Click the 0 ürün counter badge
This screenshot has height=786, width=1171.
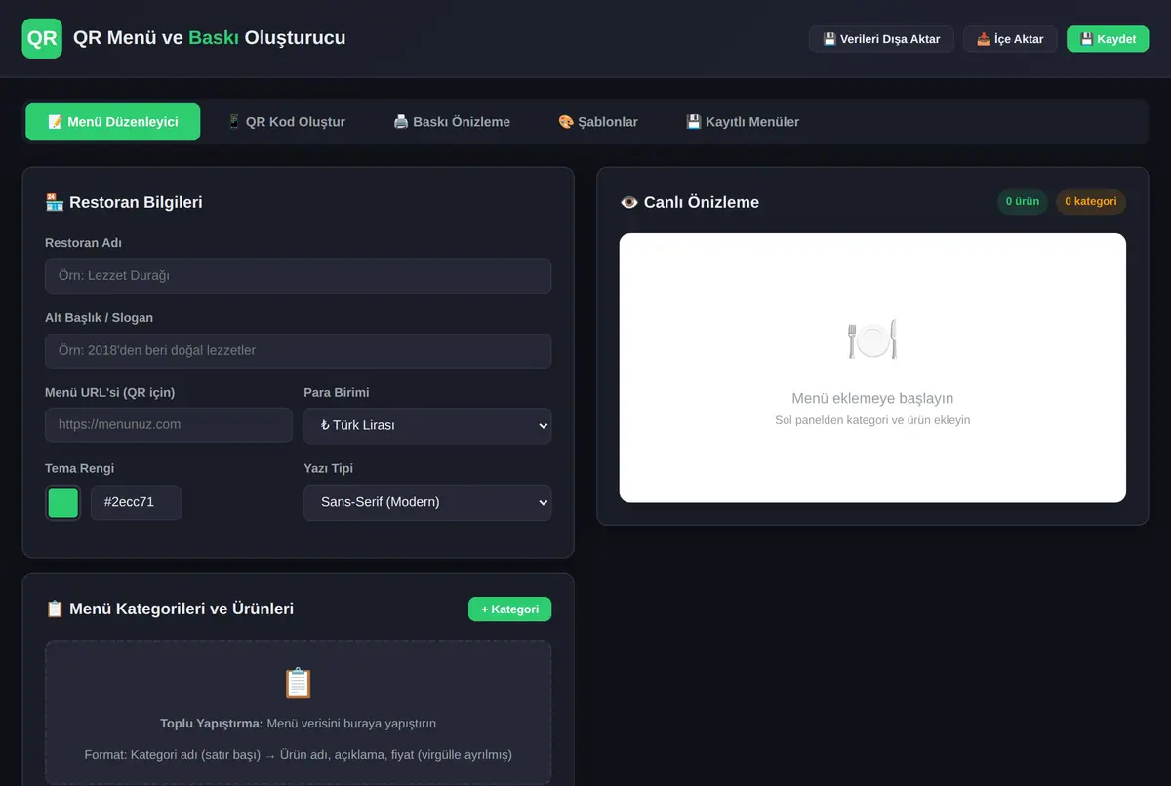(x=1023, y=202)
